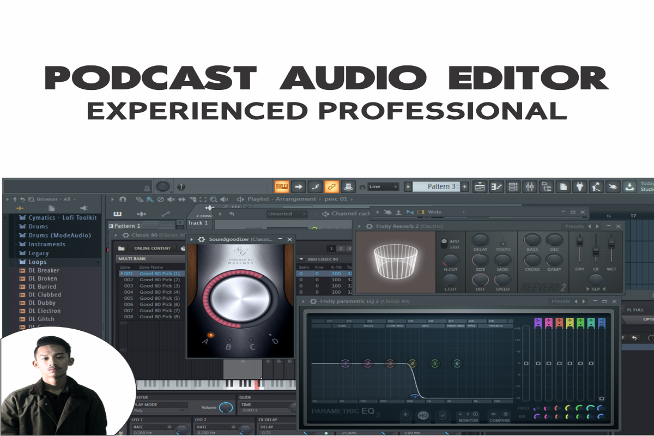654x436 pixels.
Task: Toggle the typing keyboard to piano button
Action: click(282, 186)
